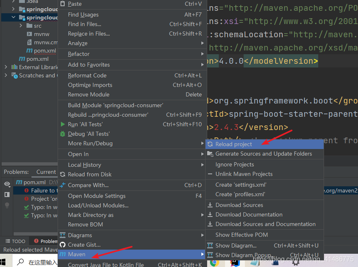Select Find Usages from context menu
Screen dimensions: 358x267
(133, 14)
